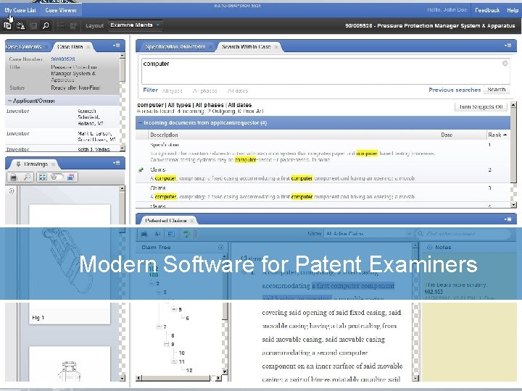Close the Case Data tab
Screen dimensions: 522x391
click(x=88, y=47)
